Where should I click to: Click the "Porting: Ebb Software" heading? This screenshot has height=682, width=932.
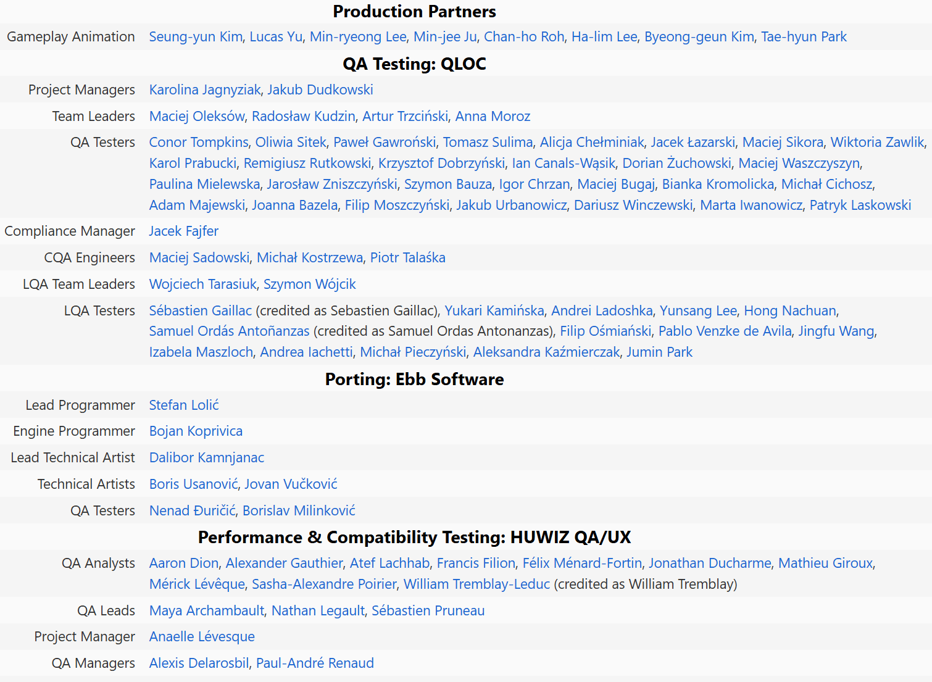pyautogui.click(x=415, y=380)
